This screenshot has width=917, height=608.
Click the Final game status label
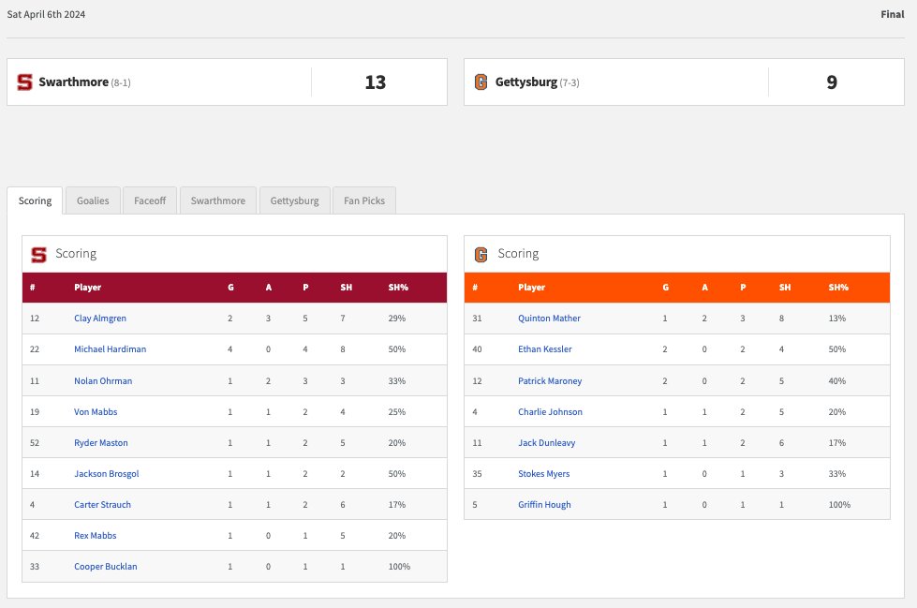(x=893, y=15)
